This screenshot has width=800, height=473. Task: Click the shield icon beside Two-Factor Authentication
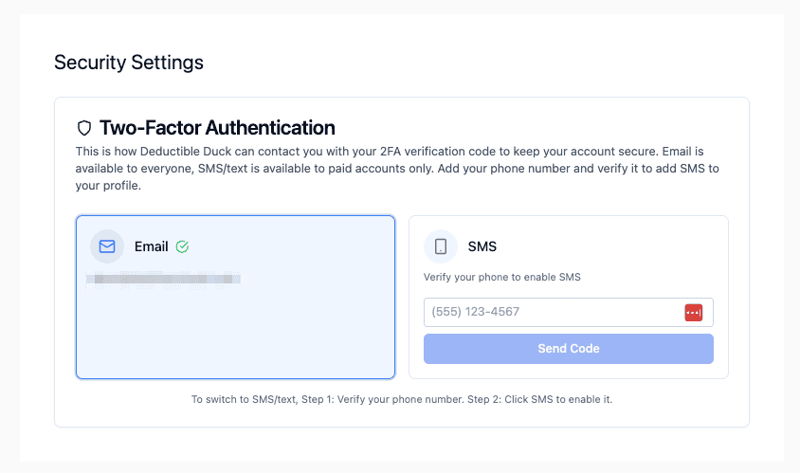point(84,128)
